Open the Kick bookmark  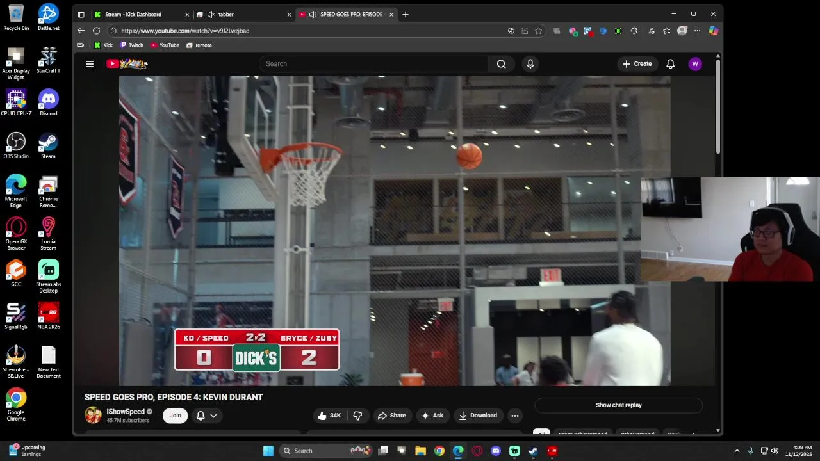point(103,45)
